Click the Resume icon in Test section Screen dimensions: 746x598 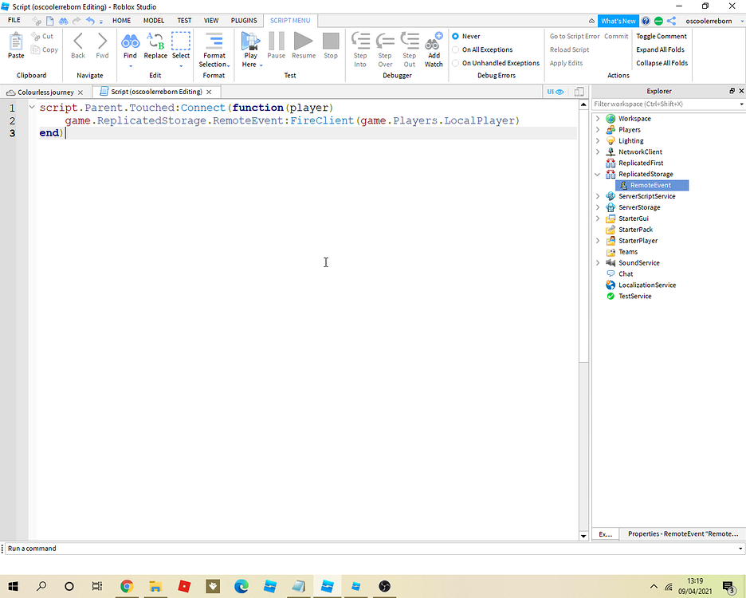coord(303,44)
